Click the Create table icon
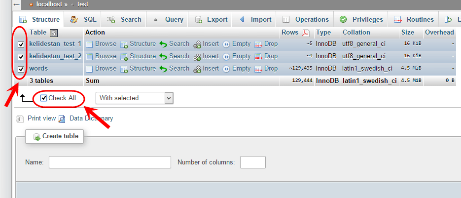 click(37, 137)
